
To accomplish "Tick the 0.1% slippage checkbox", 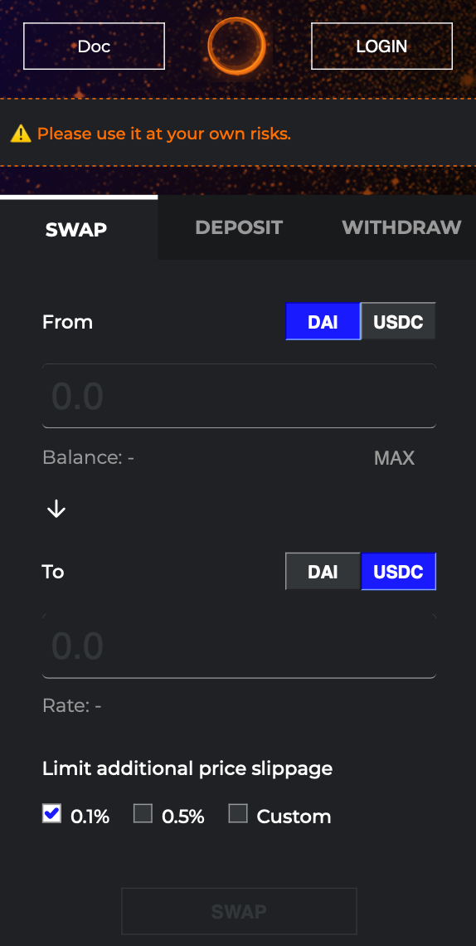I will click(x=51, y=814).
